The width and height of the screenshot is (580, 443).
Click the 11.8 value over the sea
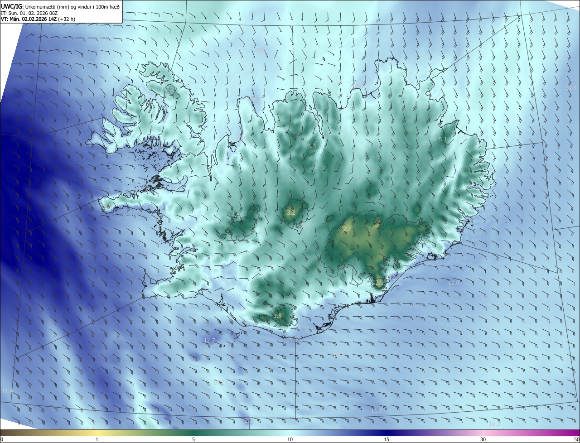tap(377, 410)
